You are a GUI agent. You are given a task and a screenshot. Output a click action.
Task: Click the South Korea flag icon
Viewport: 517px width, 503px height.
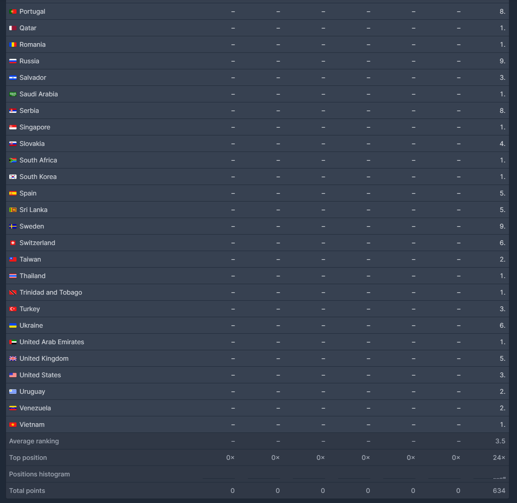tap(13, 177)
